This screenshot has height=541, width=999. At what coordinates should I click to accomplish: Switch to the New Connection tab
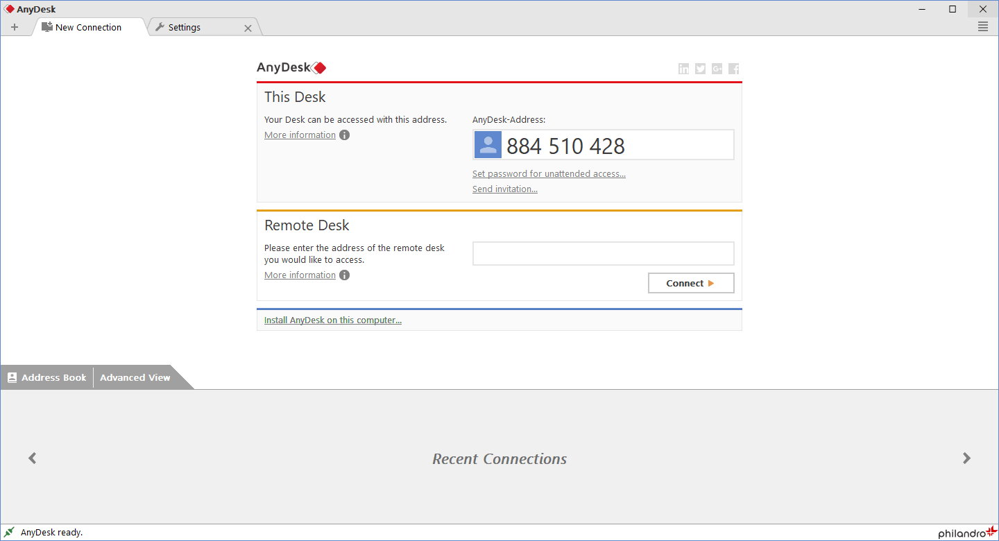(x=87, y=27)
